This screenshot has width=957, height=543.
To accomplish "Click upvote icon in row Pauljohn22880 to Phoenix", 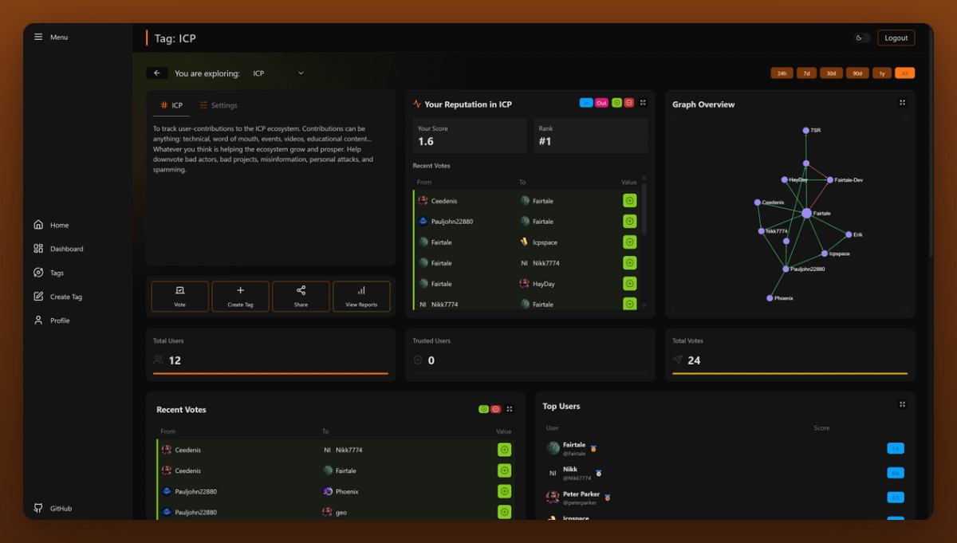I will (x=504, y=491).
